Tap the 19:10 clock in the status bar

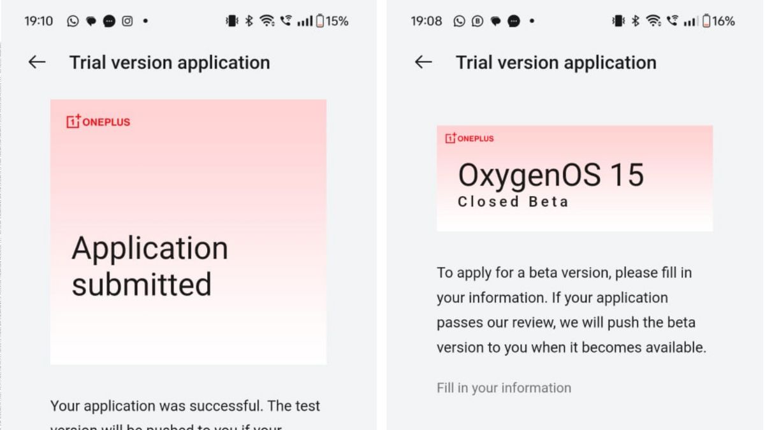click(39, 21)
